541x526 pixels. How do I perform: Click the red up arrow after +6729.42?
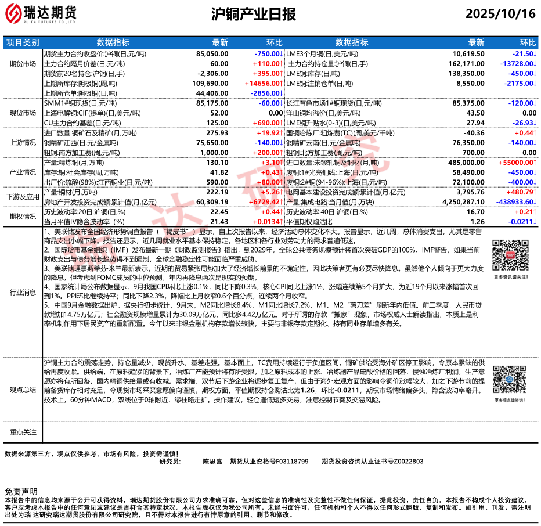point(283,201)
